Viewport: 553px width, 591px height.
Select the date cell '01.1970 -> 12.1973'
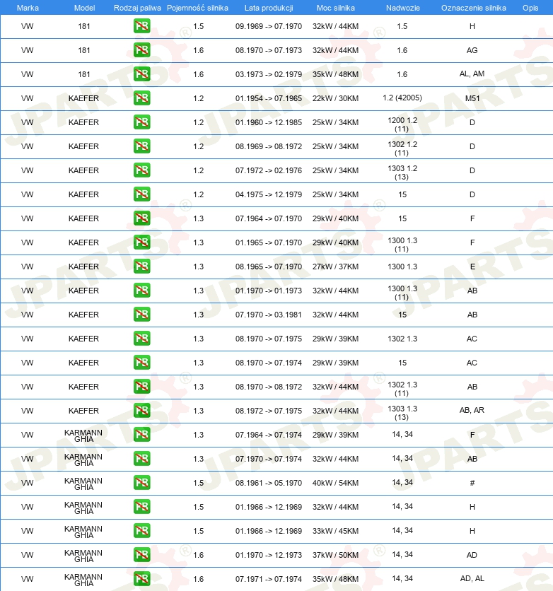[x=269, y=555]
